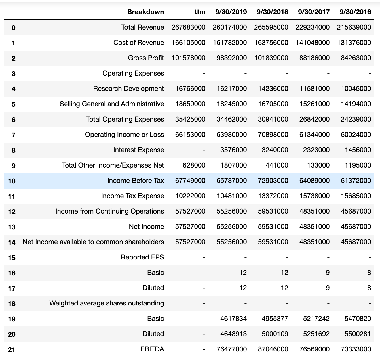Select the 9/30/2018 column header
This screenshot has width=380, height=360.
[272, 12]
